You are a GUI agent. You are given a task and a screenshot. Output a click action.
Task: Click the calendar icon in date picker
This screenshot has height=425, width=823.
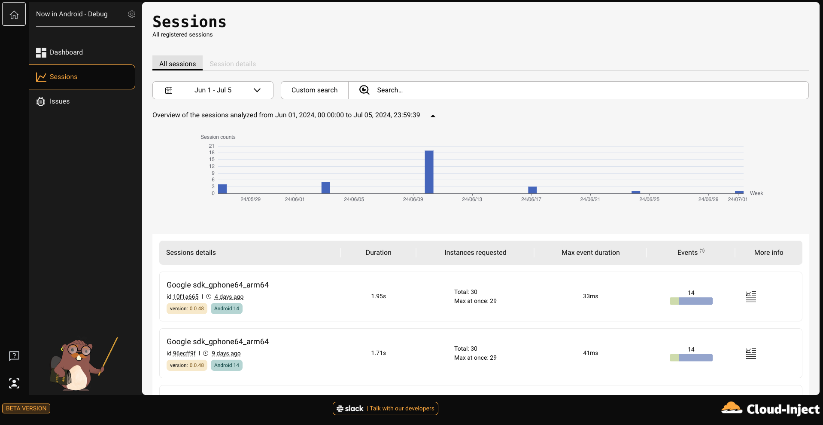[x=169, y=90]
